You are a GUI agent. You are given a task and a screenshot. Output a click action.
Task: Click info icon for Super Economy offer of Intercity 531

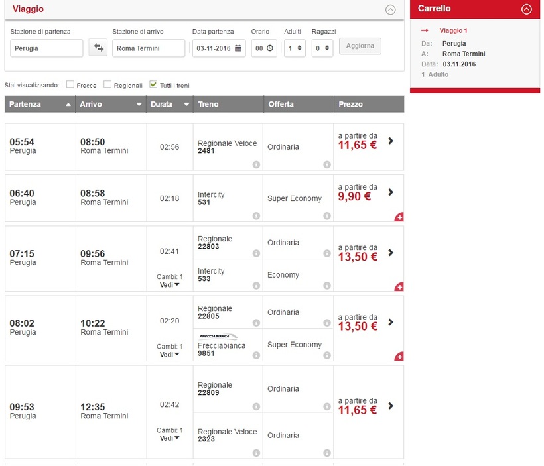point(326,215)
